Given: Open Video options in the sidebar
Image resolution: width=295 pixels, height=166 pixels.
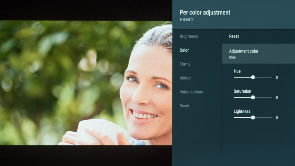Looking at the screenshot, I should pyautogui.click(x=191, y=92).
